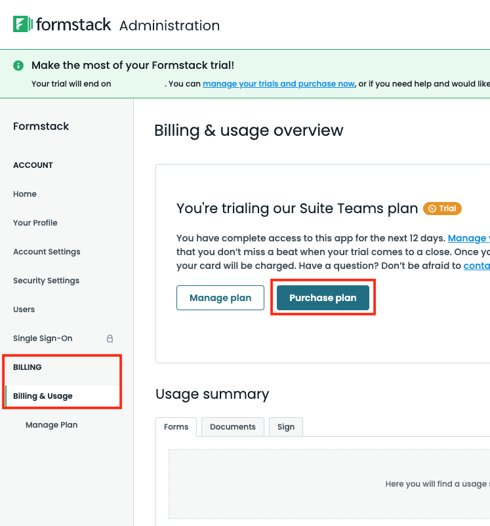This screenshot has height=526, width=490.
Task: Click the orange Trial badge
Action: (442, 209)
